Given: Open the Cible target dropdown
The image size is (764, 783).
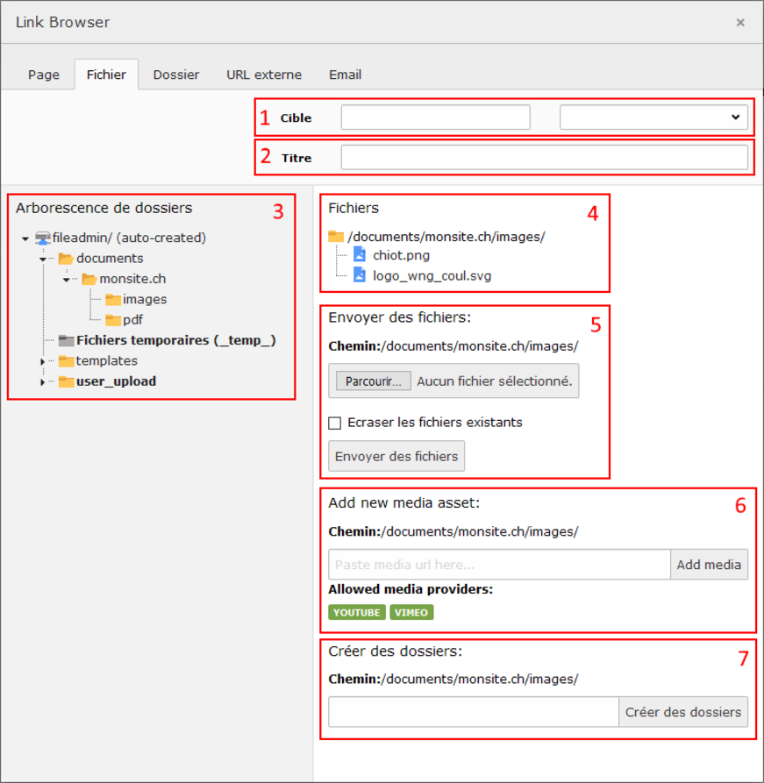Looking at the screenshot, I should pyautogui.click(x=653, y=117).
